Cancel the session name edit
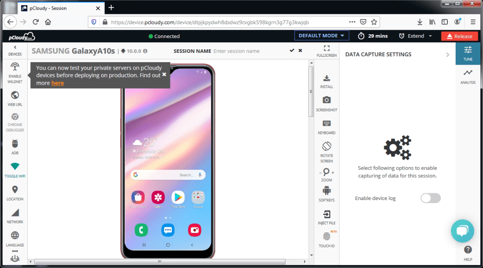Image resolution: width=483 pixels, height=268 pixels. (x=300, y=50)
